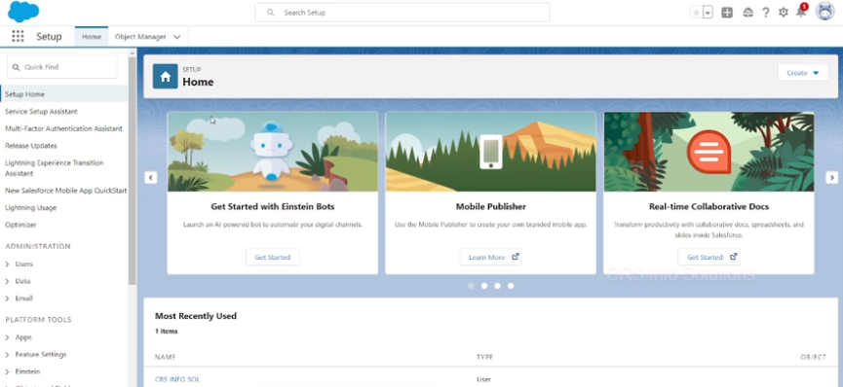This screenshot has width=843, height=387.
Task: Open Optimizer in the sidebar
Action: [20, 225]
